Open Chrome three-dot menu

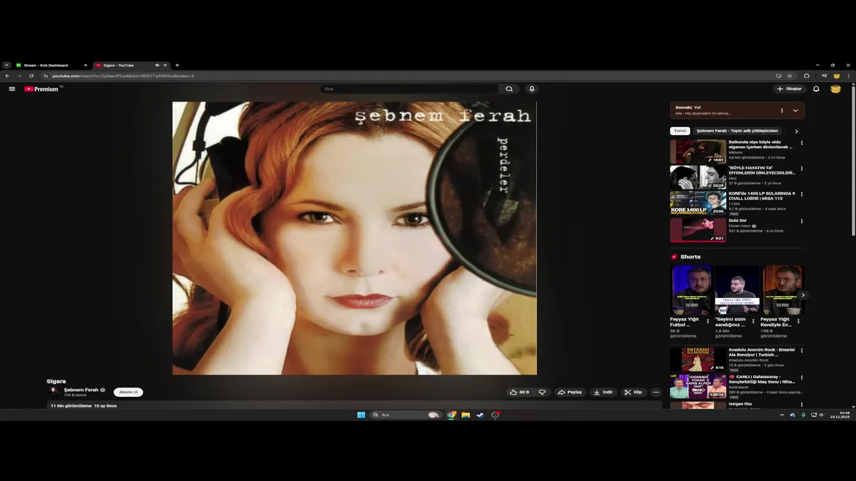849,75
